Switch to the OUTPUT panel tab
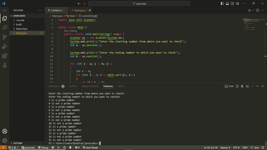267x150 pixels. [x=73, y=87]
